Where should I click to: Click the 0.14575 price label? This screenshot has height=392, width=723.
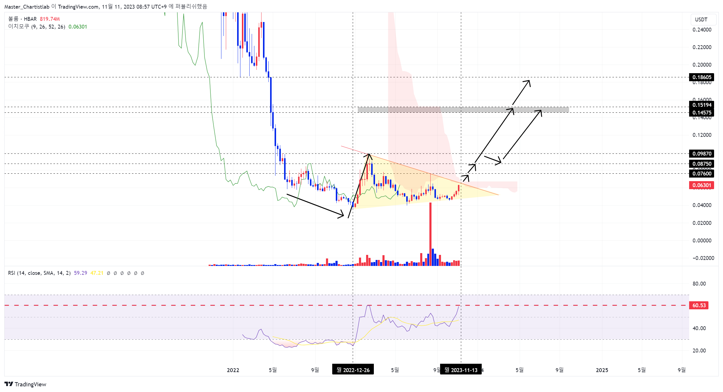pos(702,112)
